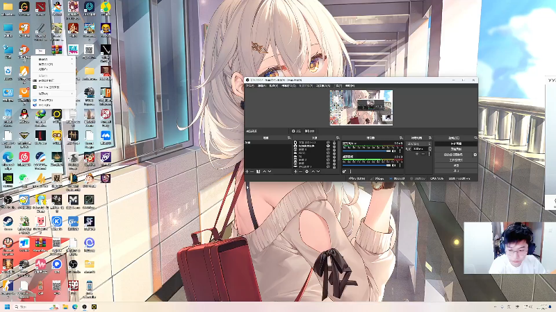Open source properties gear in Sources toolbar
This screenshot has height=312, width=556.
(x=306, y=171)
